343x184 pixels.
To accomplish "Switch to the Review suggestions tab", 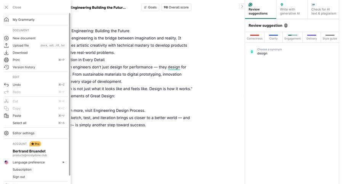I will point(261,9).
